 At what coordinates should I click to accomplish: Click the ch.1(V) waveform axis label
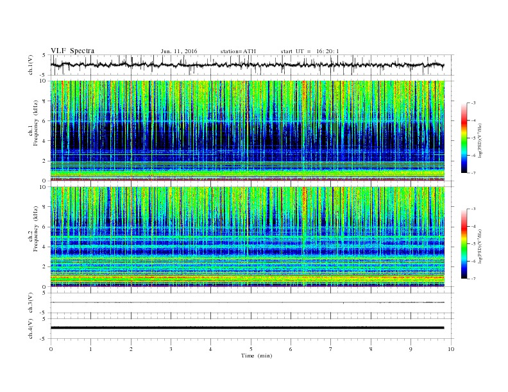pyautogui.click(x=31, y=65)
